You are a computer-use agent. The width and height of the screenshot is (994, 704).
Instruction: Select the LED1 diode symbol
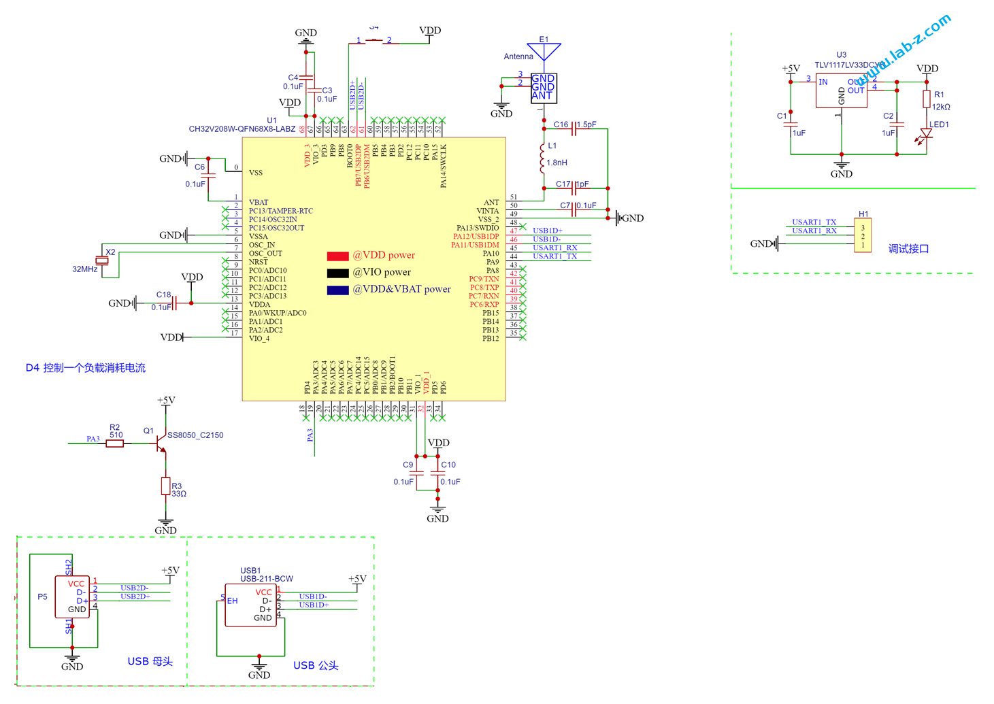tap(925, 133)
